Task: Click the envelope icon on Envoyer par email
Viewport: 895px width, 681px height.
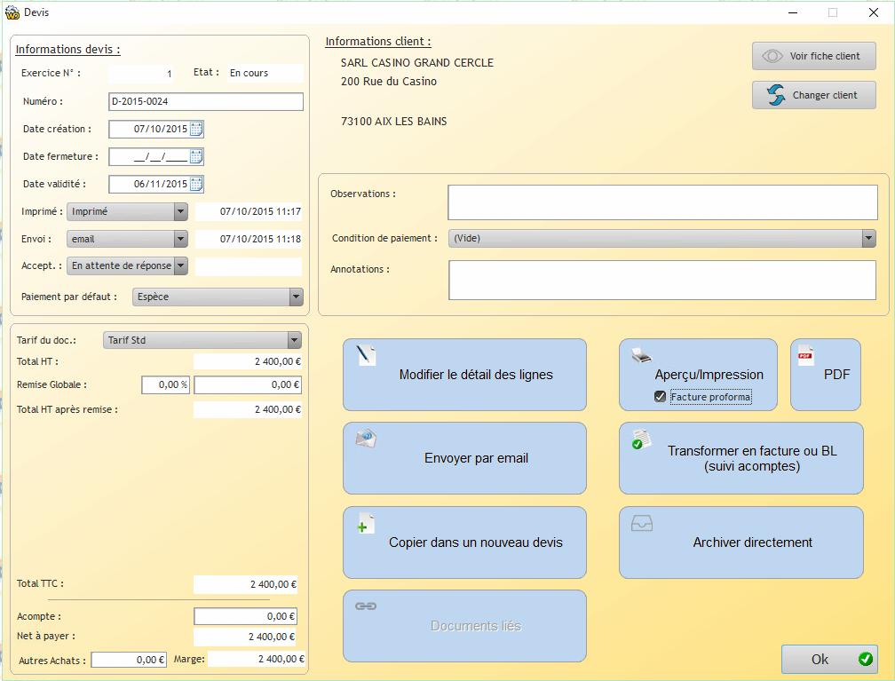Action: [x=367, y=437]
